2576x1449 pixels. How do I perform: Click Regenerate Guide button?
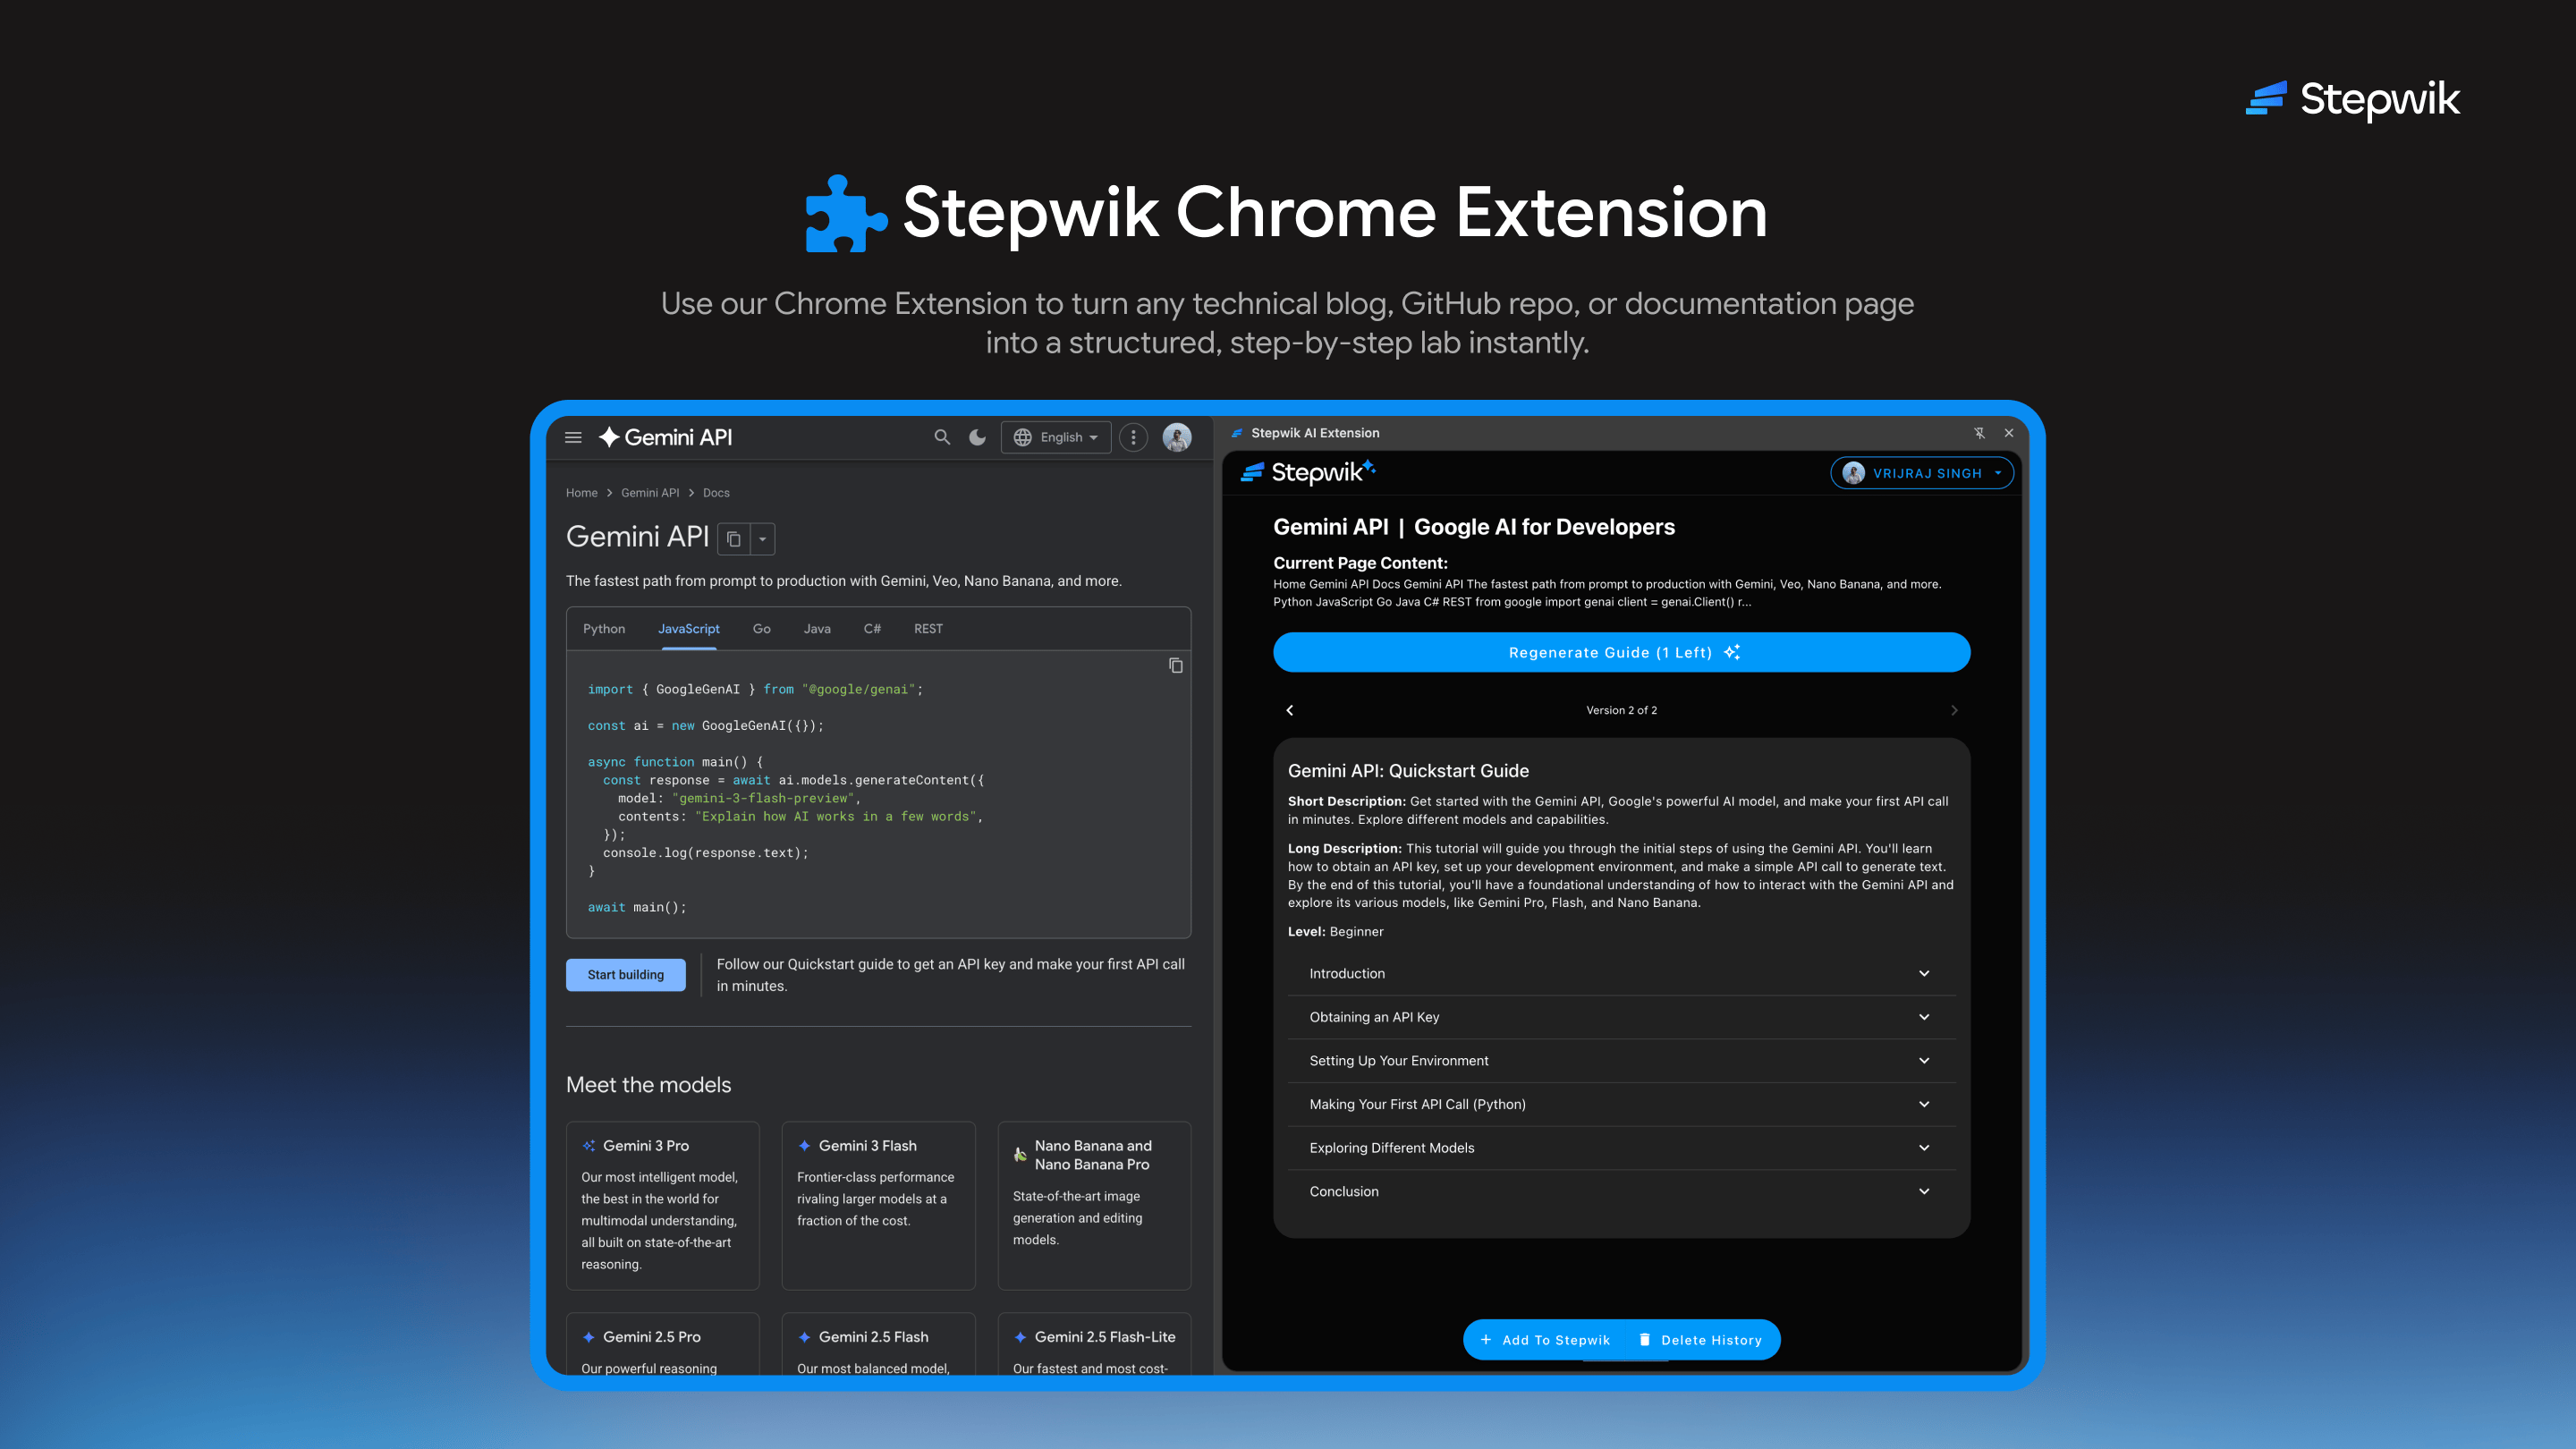click(x=1621, y=652)
